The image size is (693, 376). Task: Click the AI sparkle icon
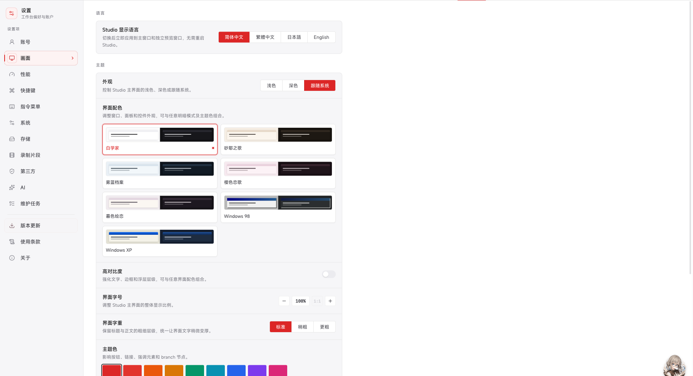pyautogui.click(x=12, y=187)
